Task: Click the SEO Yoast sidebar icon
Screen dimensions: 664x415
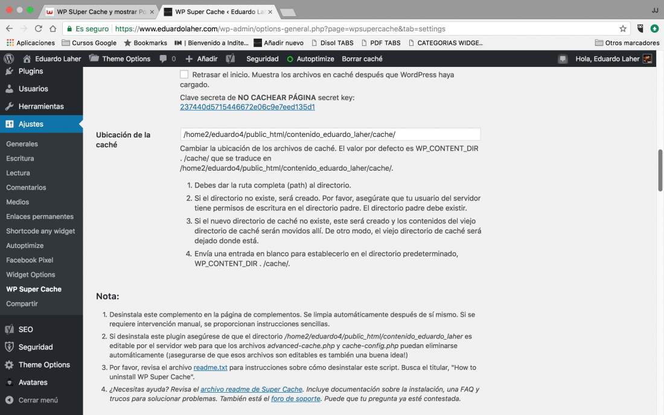Action: point(9,329)
